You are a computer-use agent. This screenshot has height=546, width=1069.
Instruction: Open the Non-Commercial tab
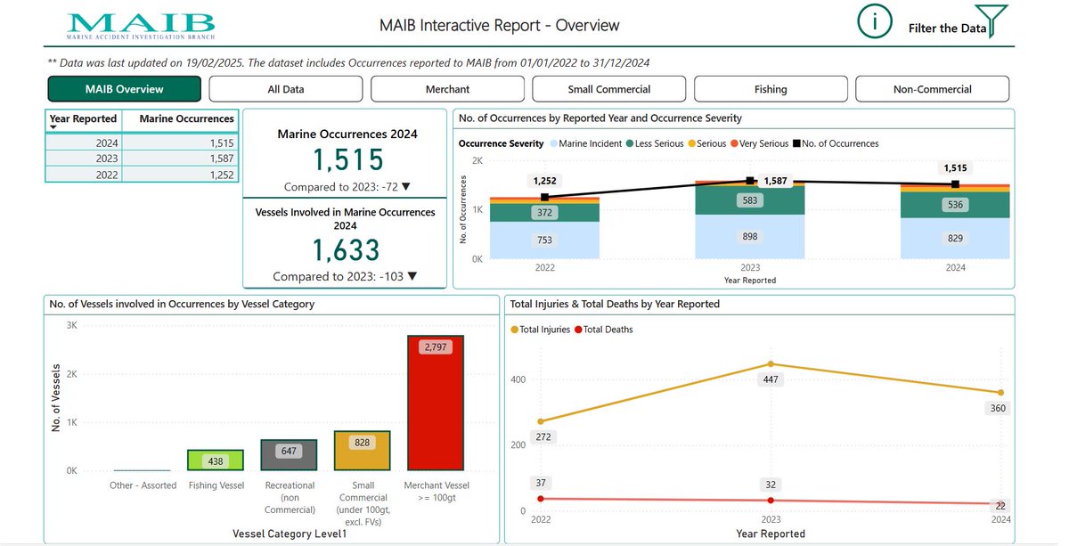click(933, 89)
